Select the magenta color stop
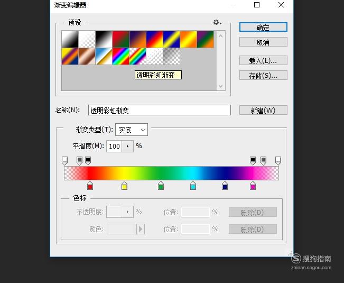The image size is (344, 283). pos(253,186)
